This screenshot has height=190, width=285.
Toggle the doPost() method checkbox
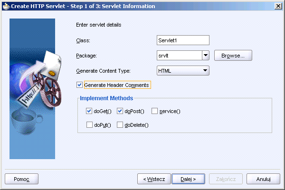[x=120, y=111]
